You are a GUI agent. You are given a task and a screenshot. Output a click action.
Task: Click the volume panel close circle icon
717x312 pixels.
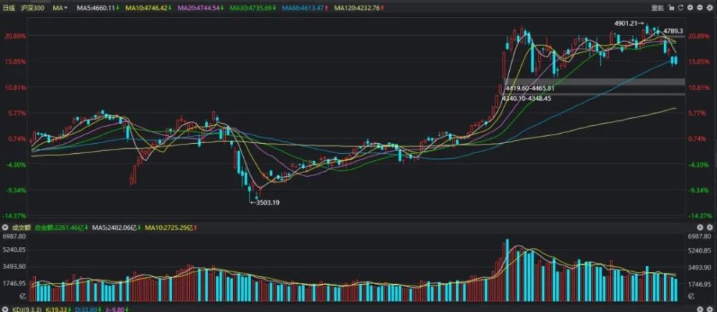pos(700,227)
